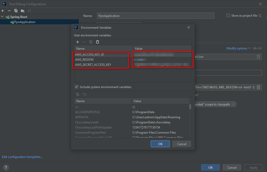Click Value column header of user variables

[162, 49]
